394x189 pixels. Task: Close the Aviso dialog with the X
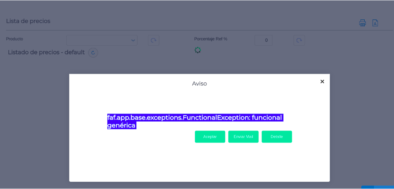322,81
